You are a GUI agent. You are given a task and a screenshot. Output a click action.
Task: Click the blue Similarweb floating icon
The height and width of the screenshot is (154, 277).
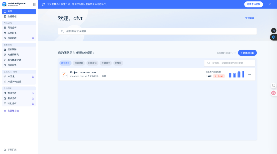[273, 37]
